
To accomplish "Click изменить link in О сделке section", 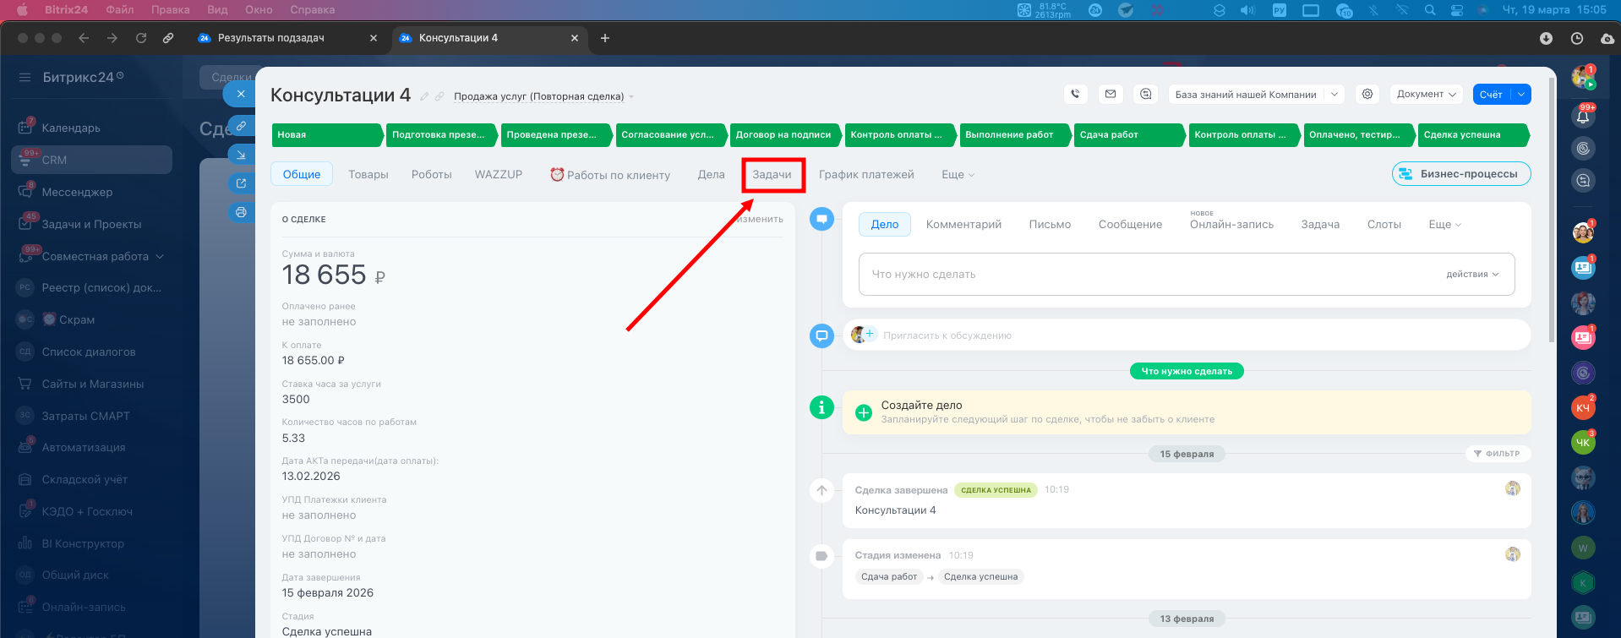I will tap(760, 220).
